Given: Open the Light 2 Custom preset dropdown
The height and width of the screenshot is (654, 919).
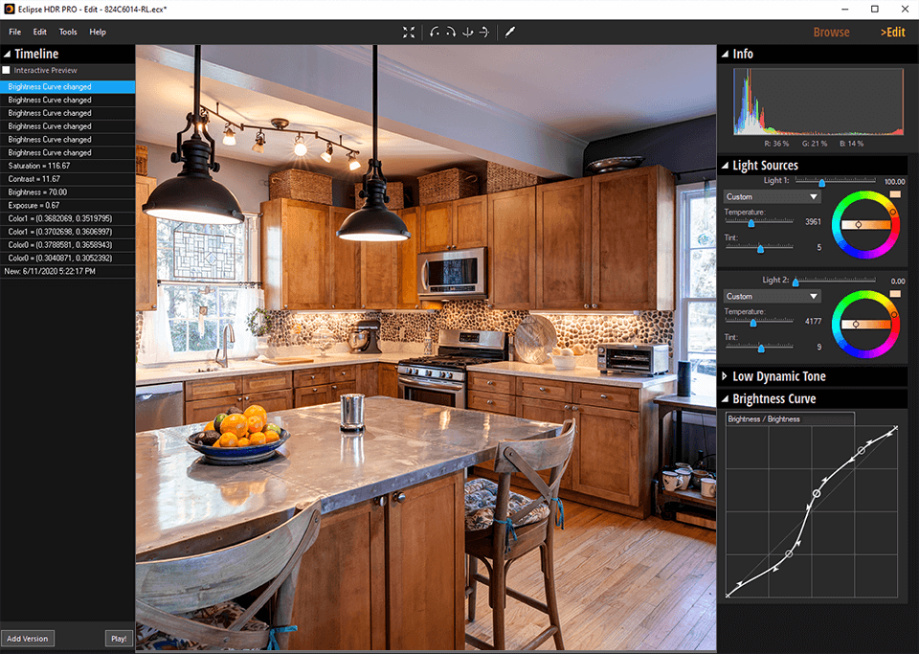Looking at the screenshot, I should point(772,296).
